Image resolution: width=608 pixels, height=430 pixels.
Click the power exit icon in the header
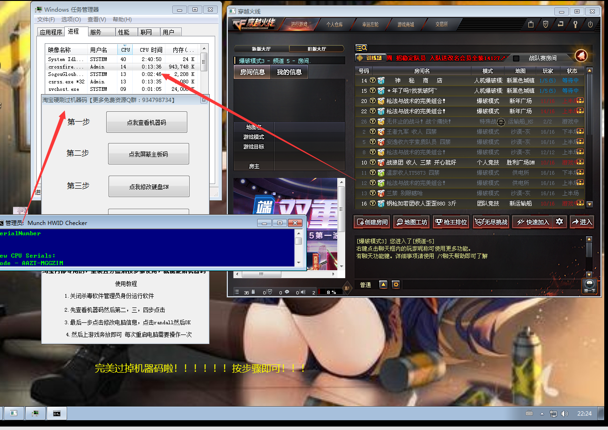[x=590, y=24]
